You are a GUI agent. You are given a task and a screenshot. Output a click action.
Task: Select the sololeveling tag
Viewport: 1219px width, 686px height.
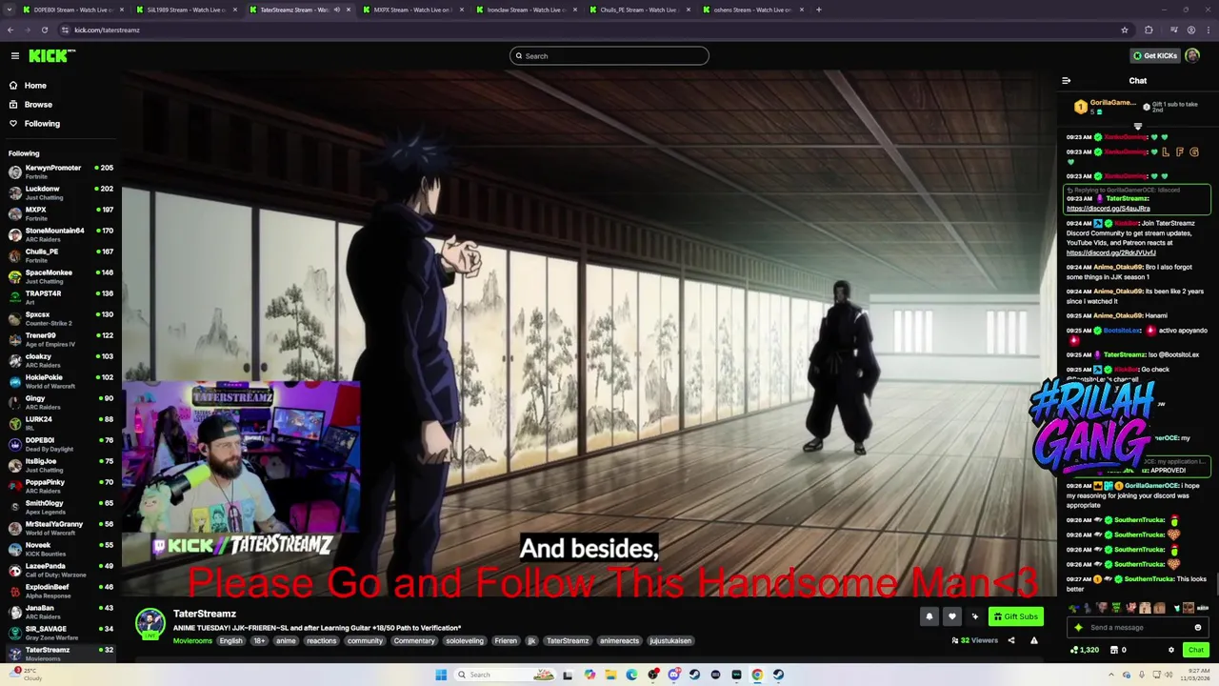pos(465,641)
